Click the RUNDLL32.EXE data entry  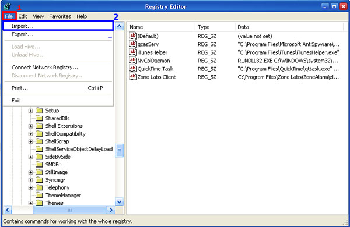[288, 61]
